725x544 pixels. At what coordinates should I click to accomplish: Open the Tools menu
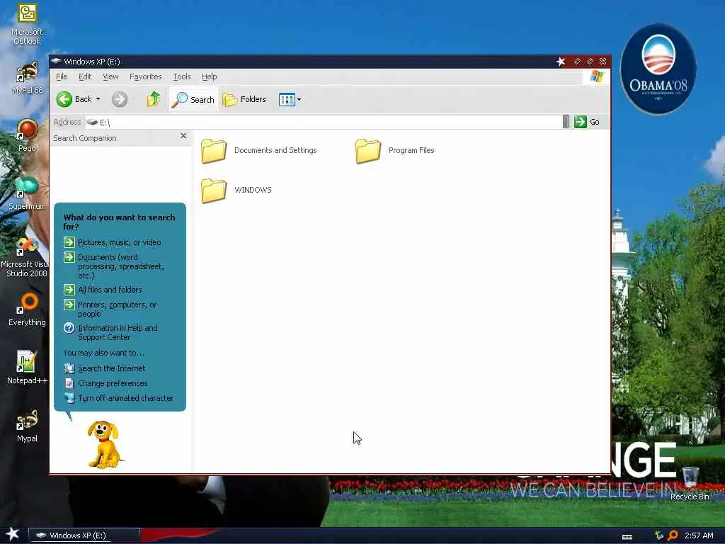(182, 76)
